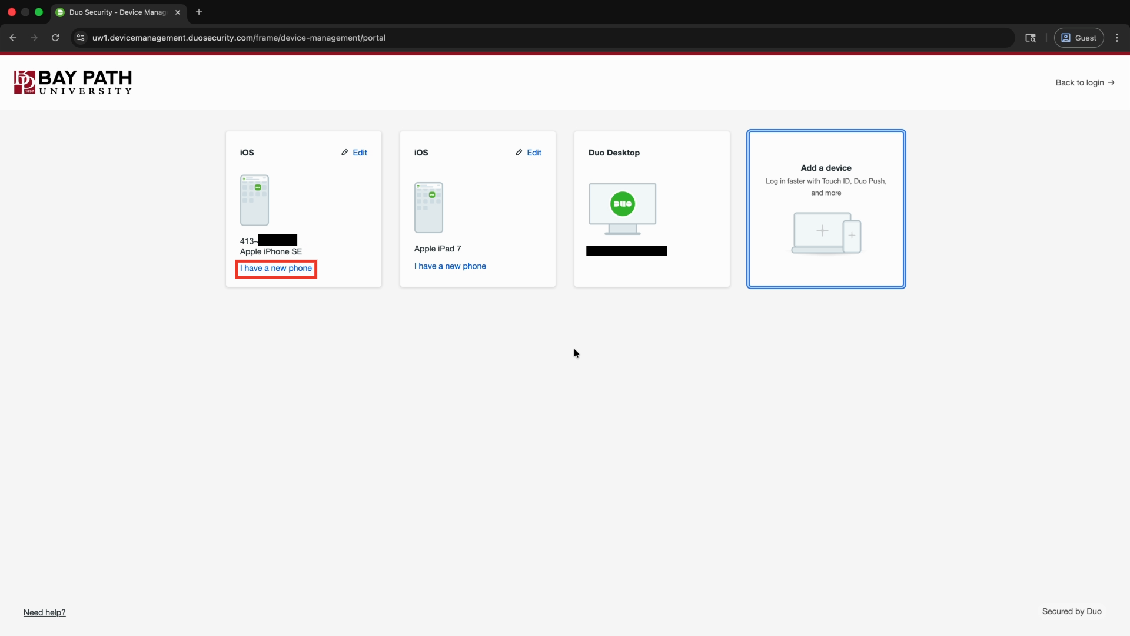The height and width of the screenshot is (636, 1130).
Task: Click the add-device laptop plus illustration
Action: click(x=826, y=233)
